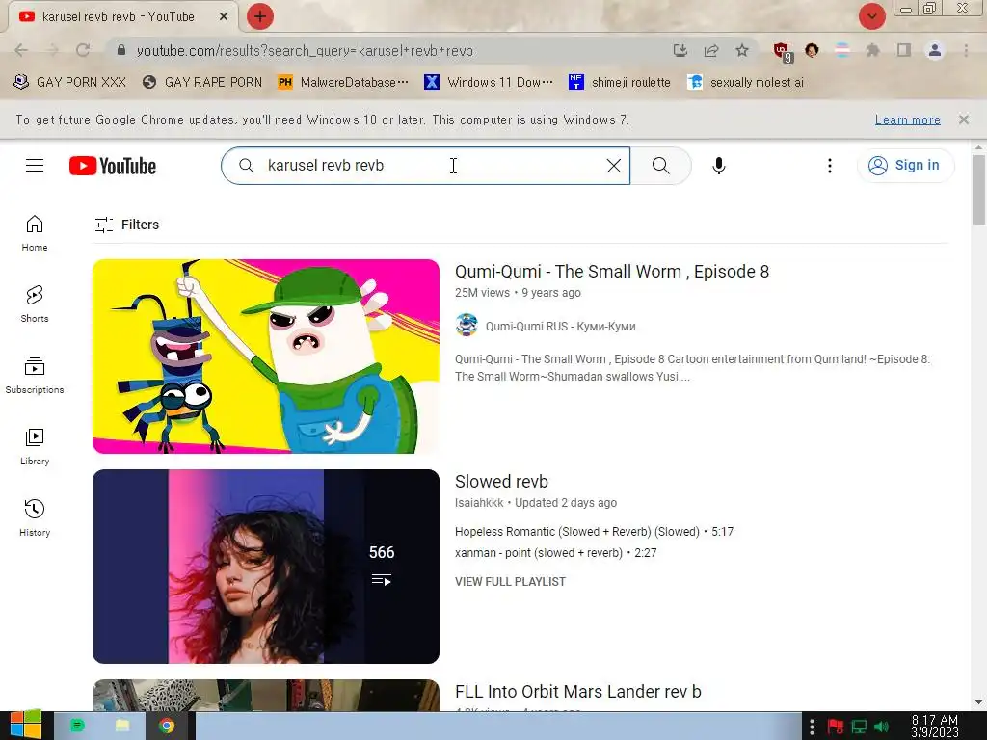Start voice search with the microphone icon
The width and height of the screenshot is (987, 740).
[x=719, y=166]
